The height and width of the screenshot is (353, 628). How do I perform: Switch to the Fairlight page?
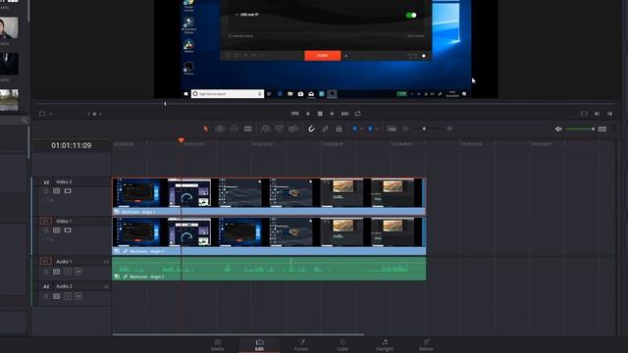pyautogui.click(x=385, y=345)
